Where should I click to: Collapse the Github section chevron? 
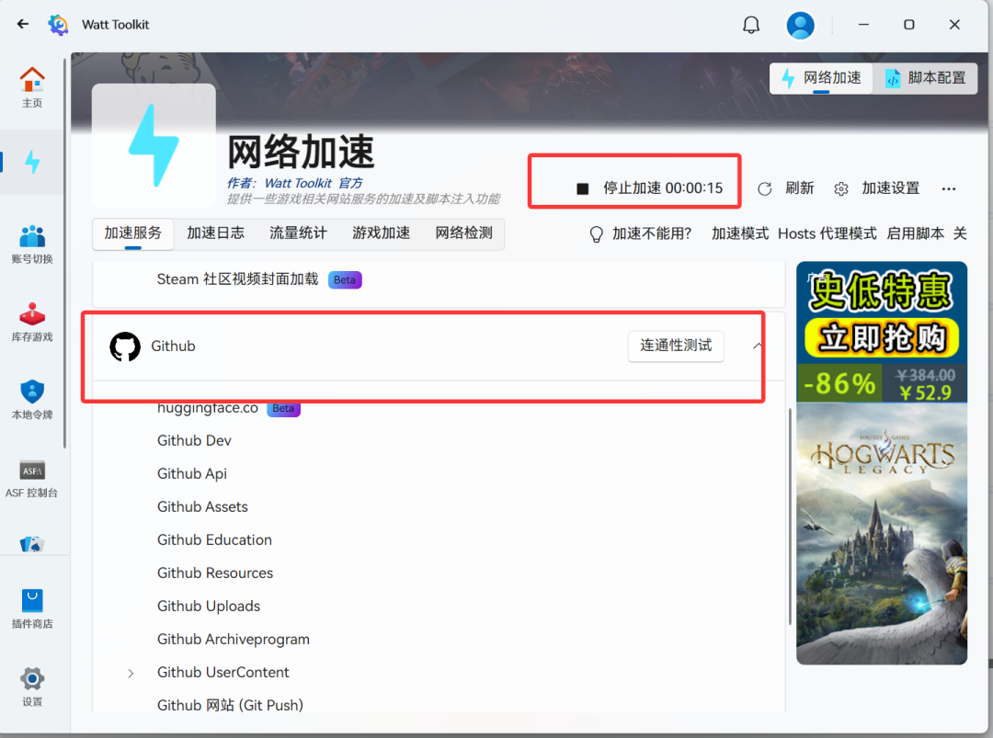758,346
